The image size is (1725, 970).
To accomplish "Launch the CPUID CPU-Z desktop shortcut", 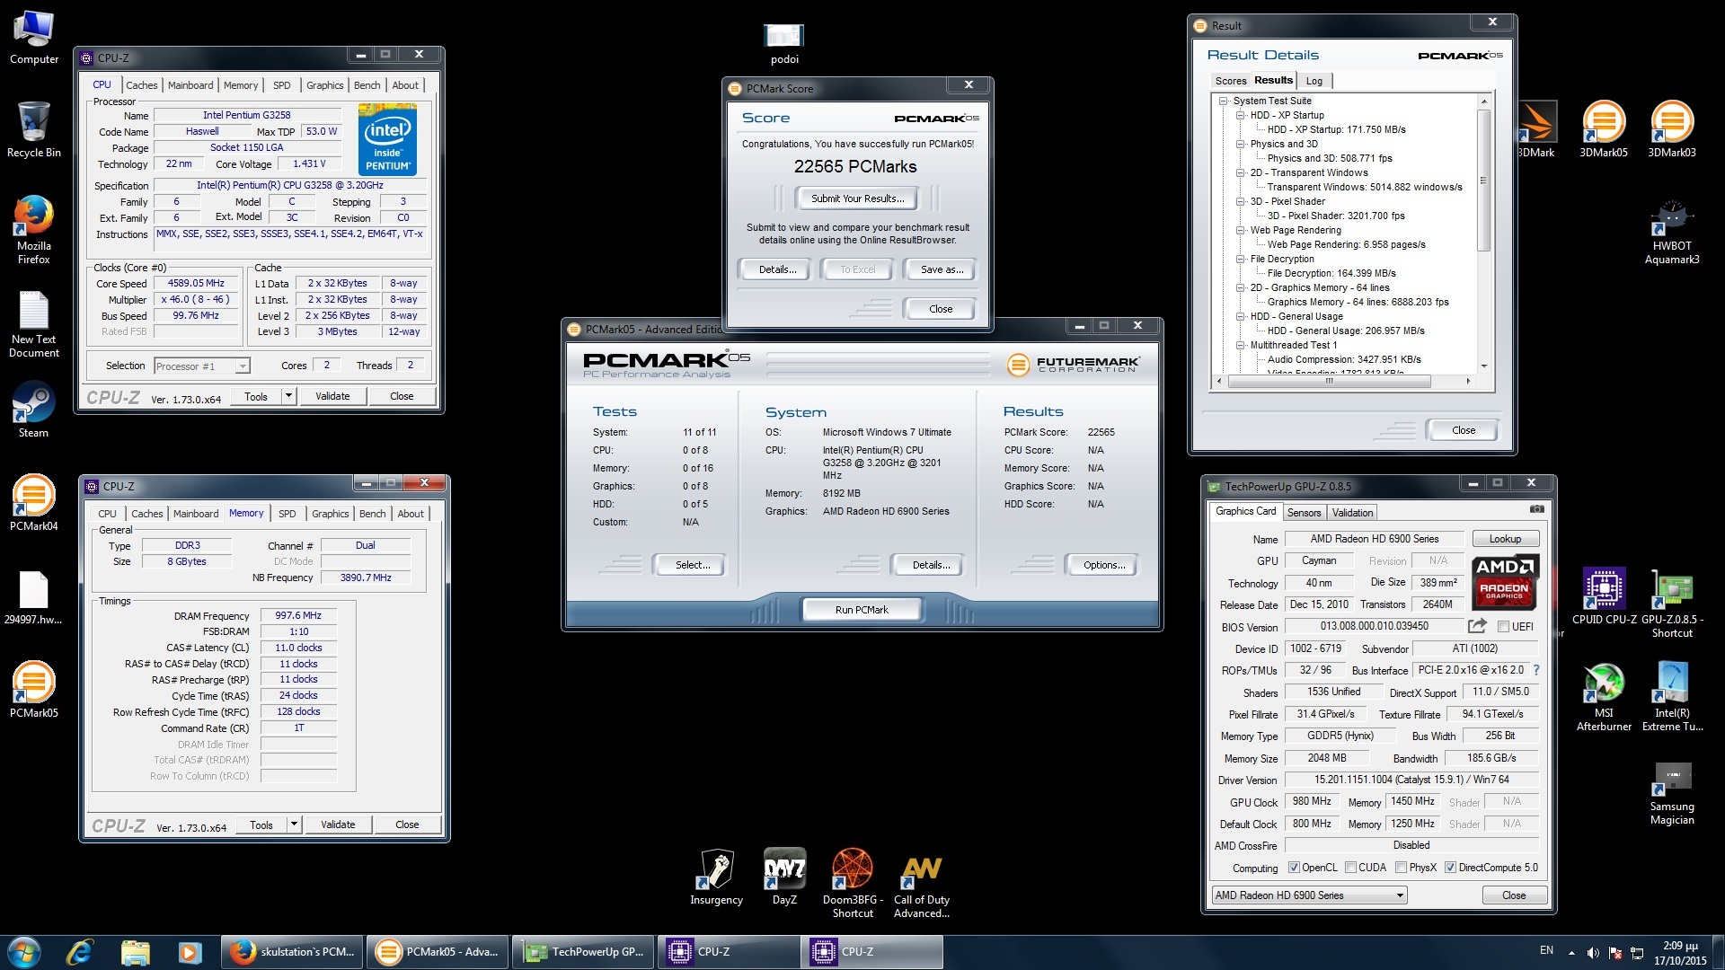I will [1604, 596].
